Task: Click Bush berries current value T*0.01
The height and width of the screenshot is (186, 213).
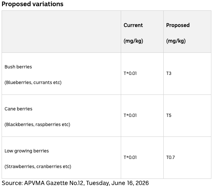Action: pyautogui.click(x=130, y=73)
